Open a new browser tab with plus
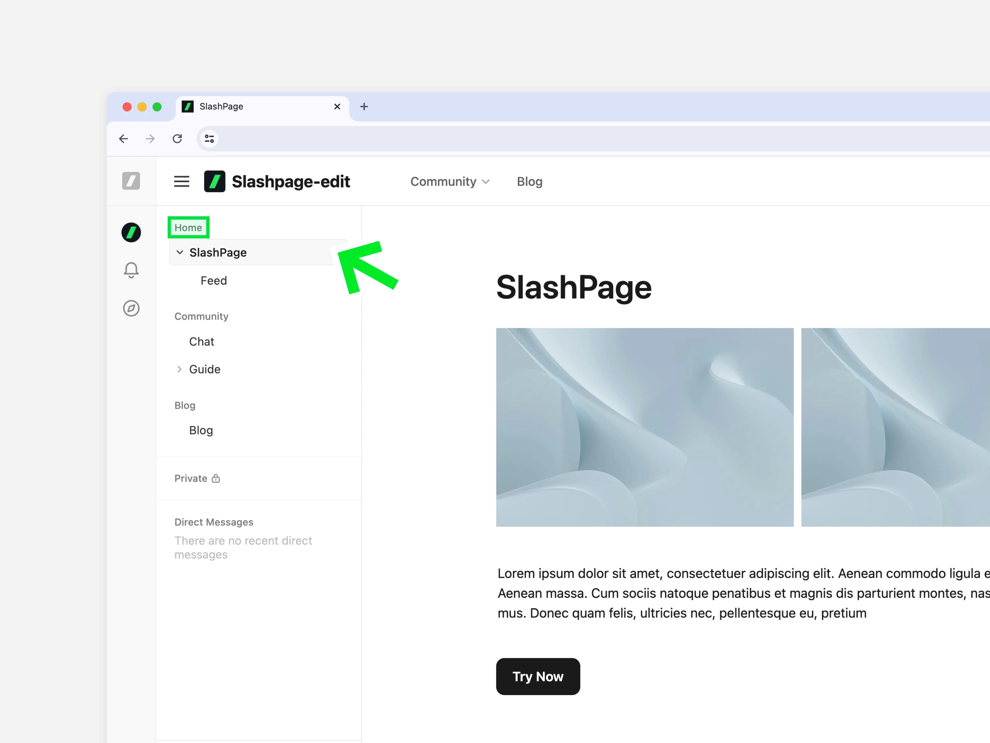The image size is (990, 743). (x=364, y=107)
